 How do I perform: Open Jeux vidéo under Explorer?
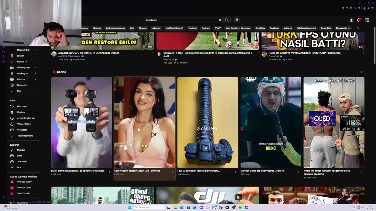tap(22, 162)
